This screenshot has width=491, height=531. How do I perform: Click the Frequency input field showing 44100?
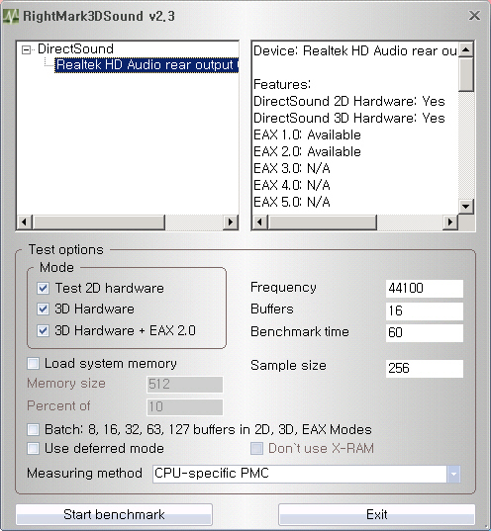[x=425, y=289]
